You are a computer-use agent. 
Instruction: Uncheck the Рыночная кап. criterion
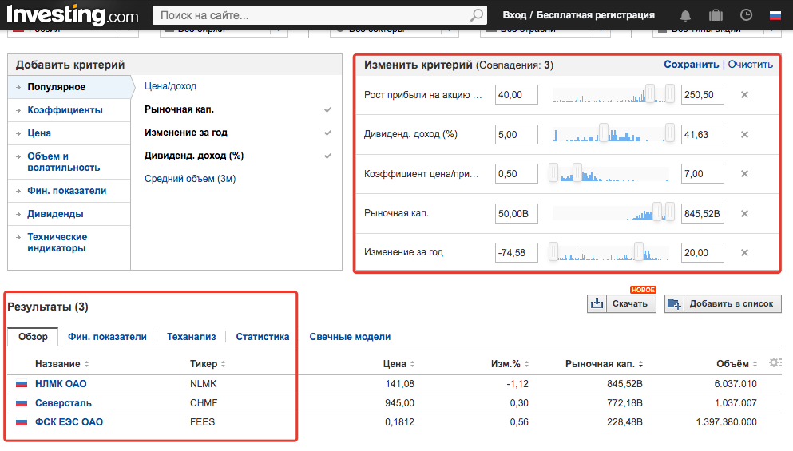point(327,110)
